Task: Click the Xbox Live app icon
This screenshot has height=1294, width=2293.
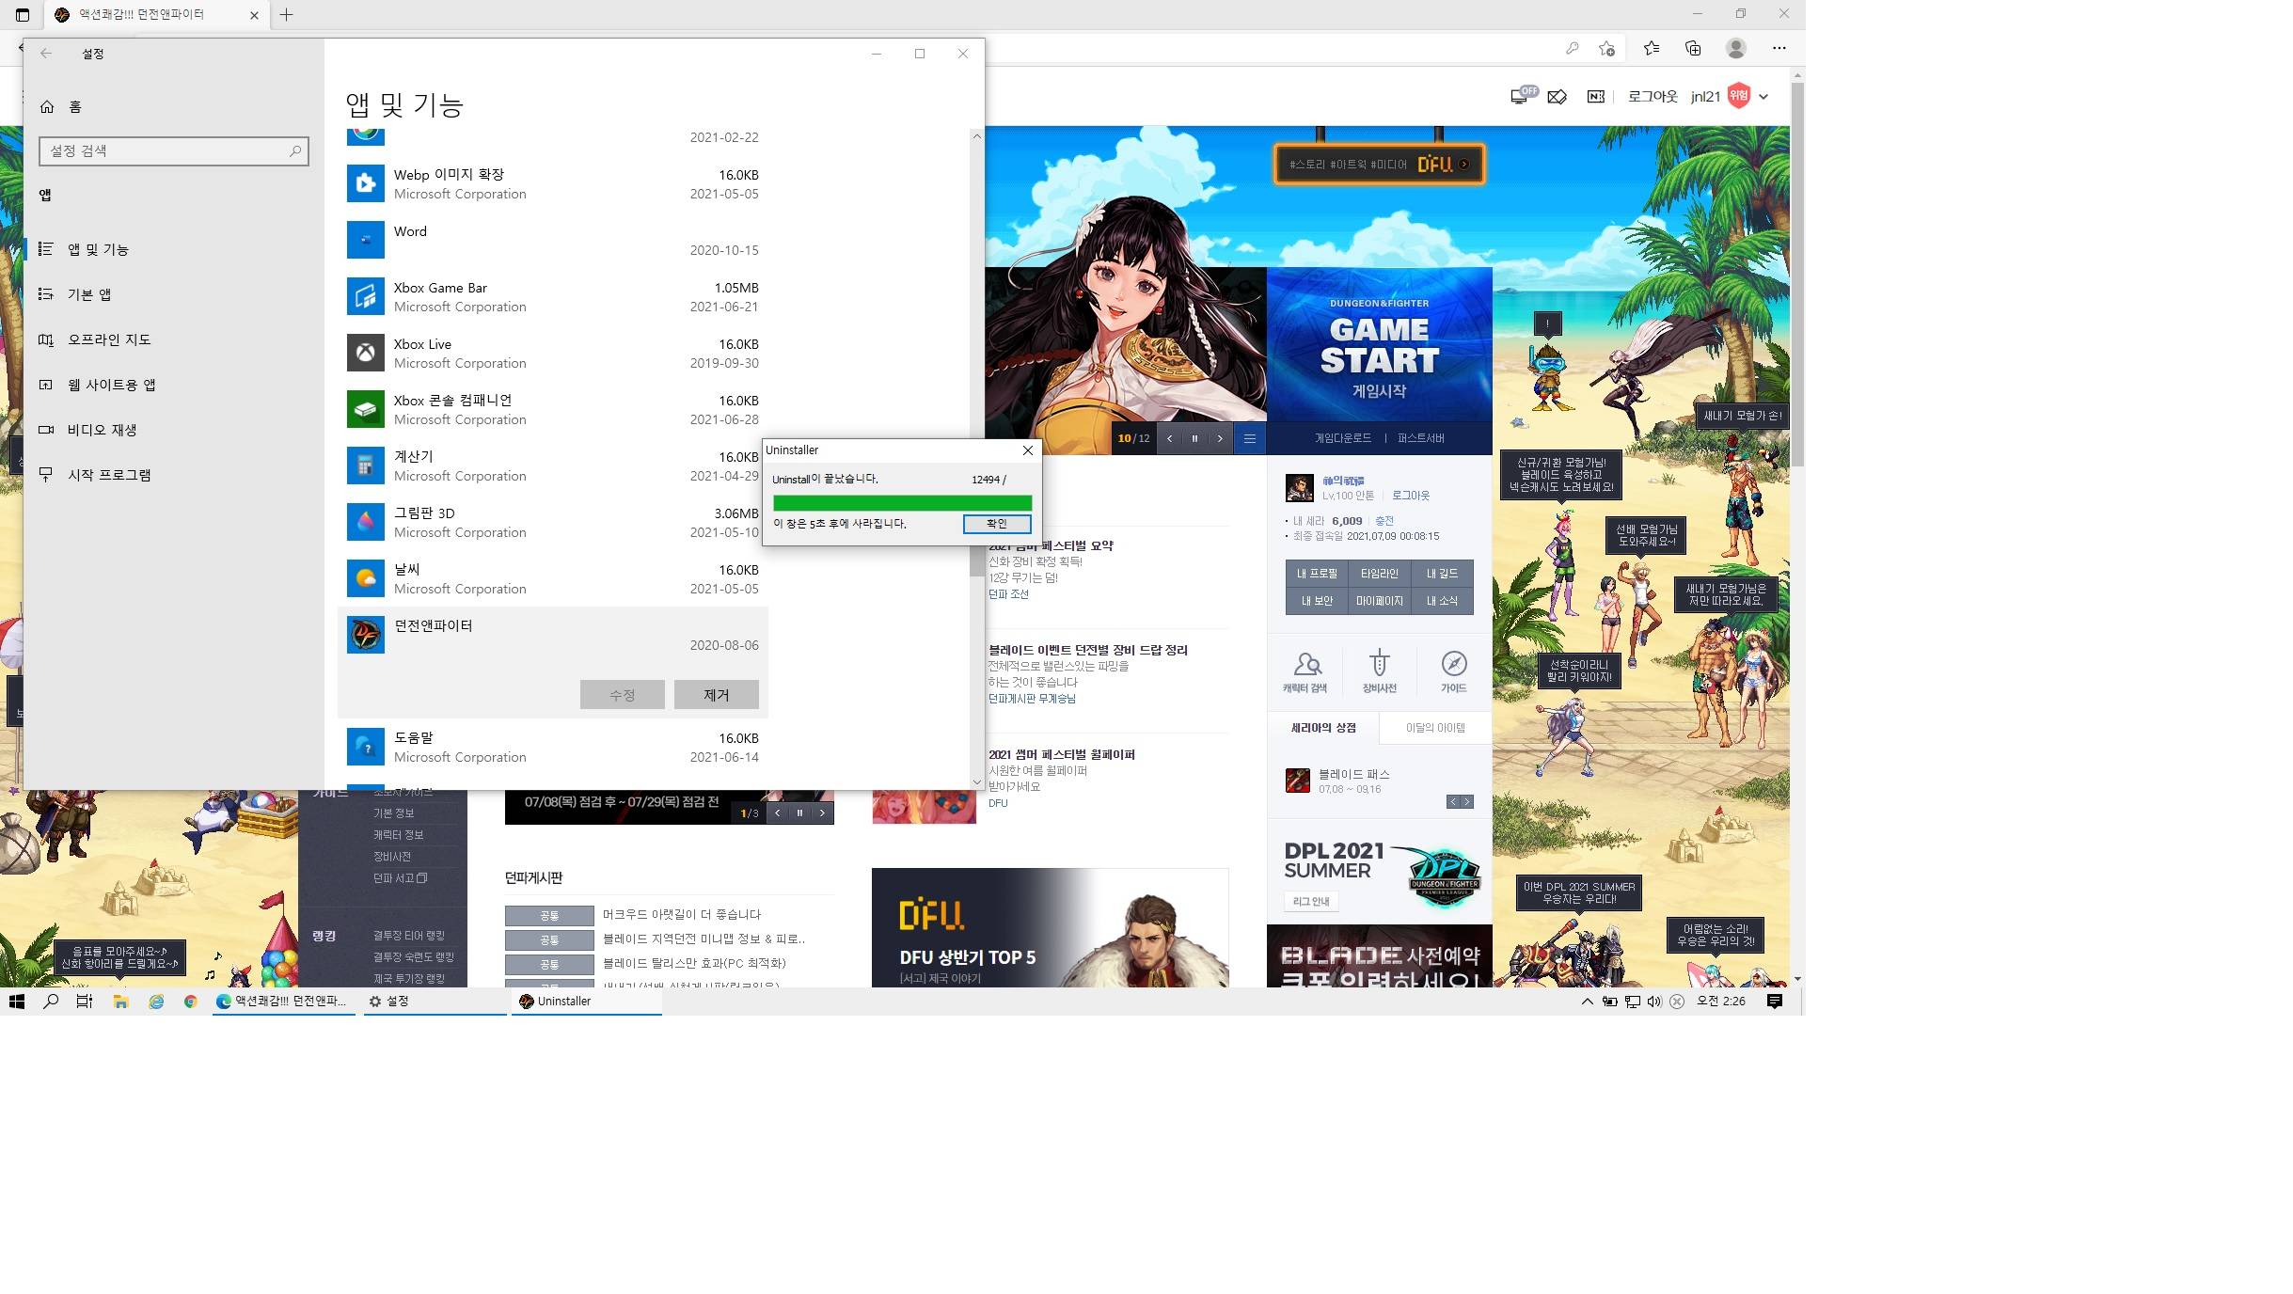Action: pos(366,353)
